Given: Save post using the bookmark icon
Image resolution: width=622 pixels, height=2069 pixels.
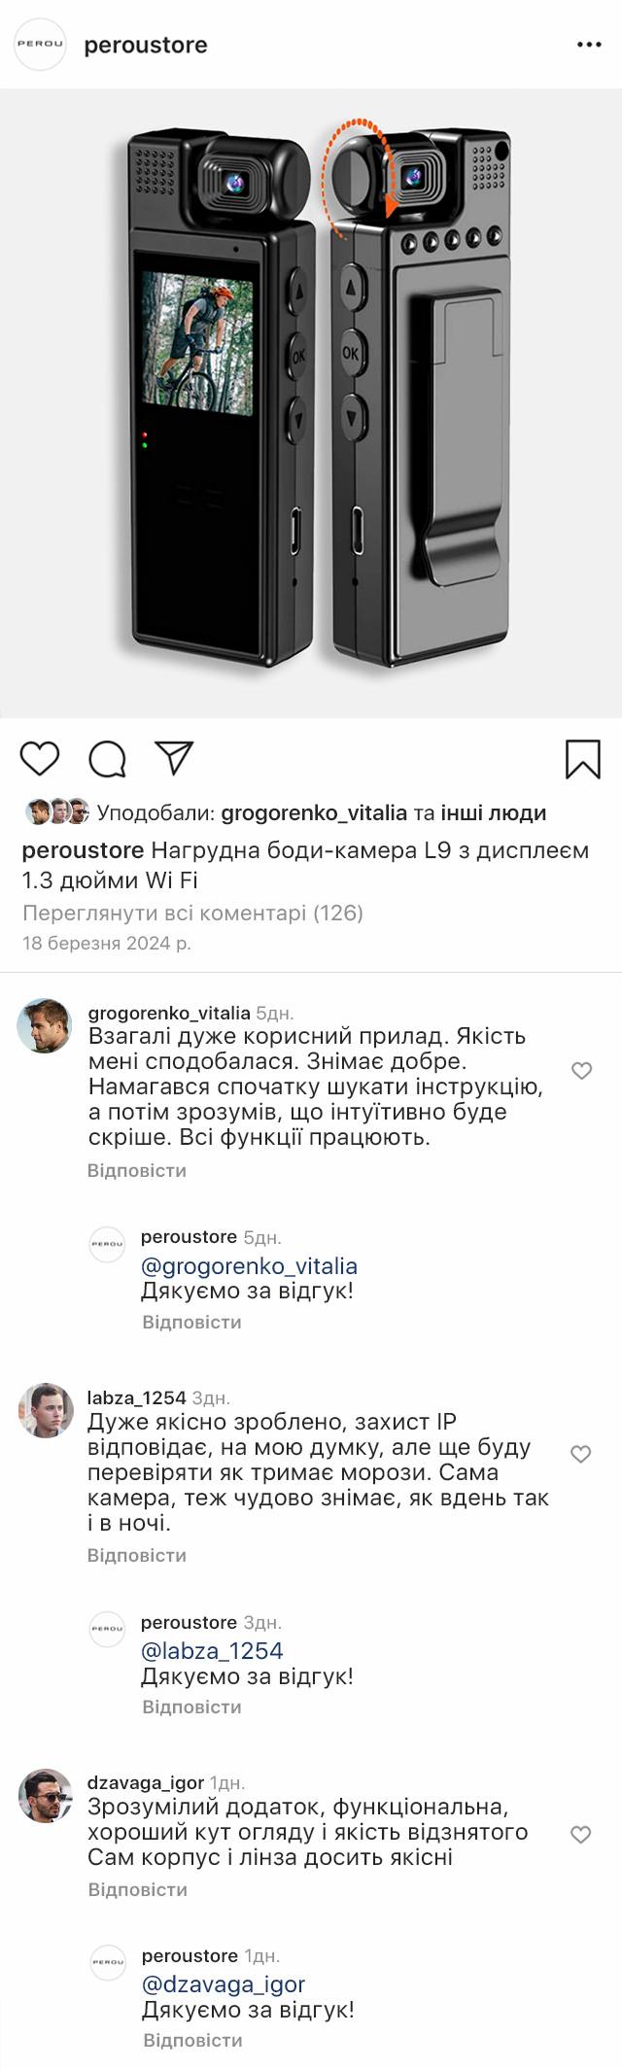Looking at the screenshot, I should click(583, 759).
